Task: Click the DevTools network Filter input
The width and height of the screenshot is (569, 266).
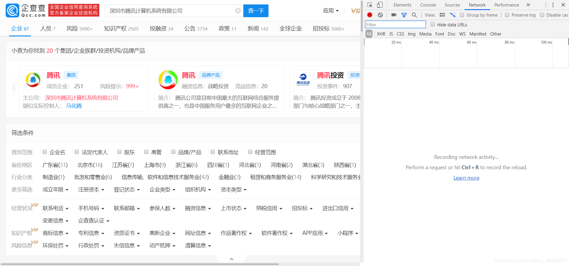Action: tap(395, 25)
